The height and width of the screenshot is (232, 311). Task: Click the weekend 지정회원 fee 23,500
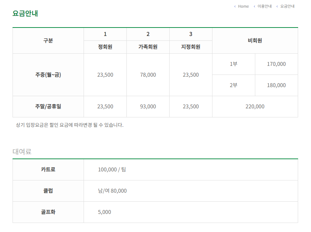coord(191,107)
